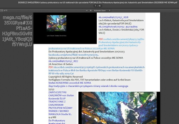Open vk.com/photo467751157_457245809 link
The height and width of the screenshot is (124, 179).
[x=118, y=27]
